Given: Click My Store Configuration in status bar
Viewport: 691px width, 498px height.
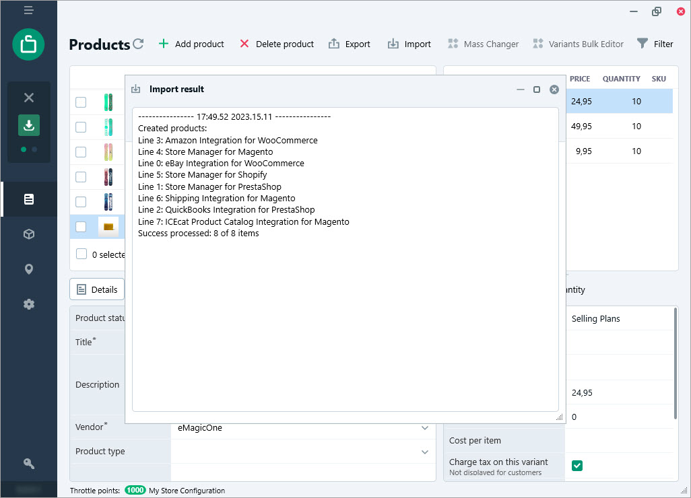Looking at the screenshot, I should tap(187, 491).
